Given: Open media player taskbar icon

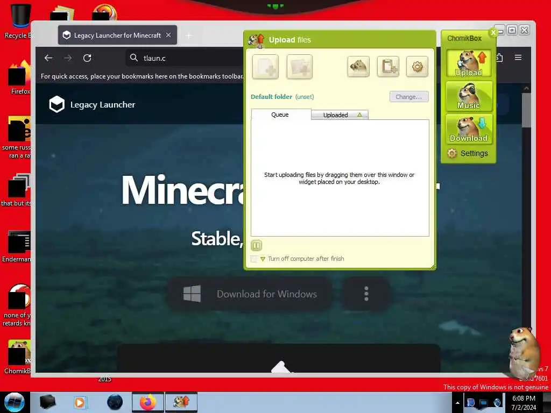Looking at the screenshot, I should point(80,402).
